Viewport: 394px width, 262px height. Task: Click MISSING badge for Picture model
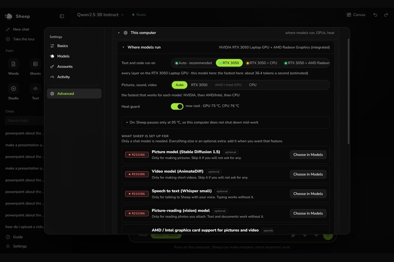(137, 155)
